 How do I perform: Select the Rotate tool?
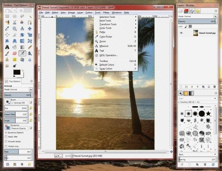point(22,35)
